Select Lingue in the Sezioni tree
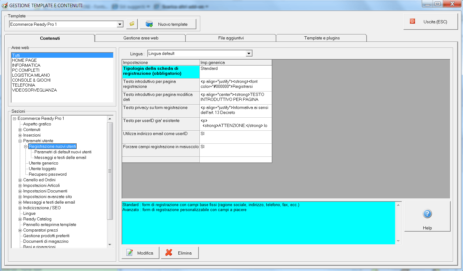The width and height of the screenshot is (463, 271). point(29,214)
